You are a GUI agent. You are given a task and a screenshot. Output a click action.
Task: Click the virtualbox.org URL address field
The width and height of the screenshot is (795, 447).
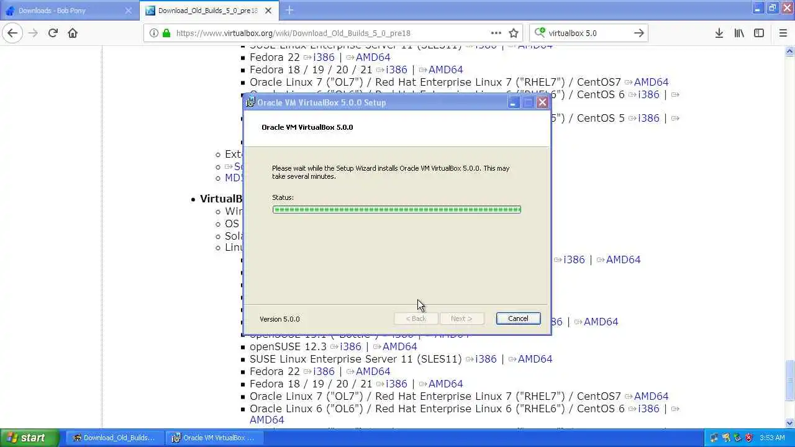point(332,33)
